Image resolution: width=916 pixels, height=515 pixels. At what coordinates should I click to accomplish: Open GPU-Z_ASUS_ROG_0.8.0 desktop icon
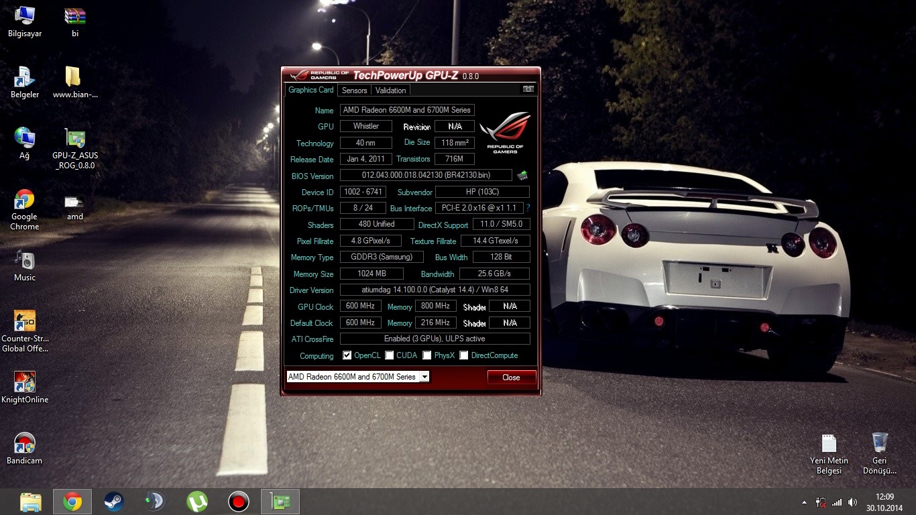(x=75, y=149)
